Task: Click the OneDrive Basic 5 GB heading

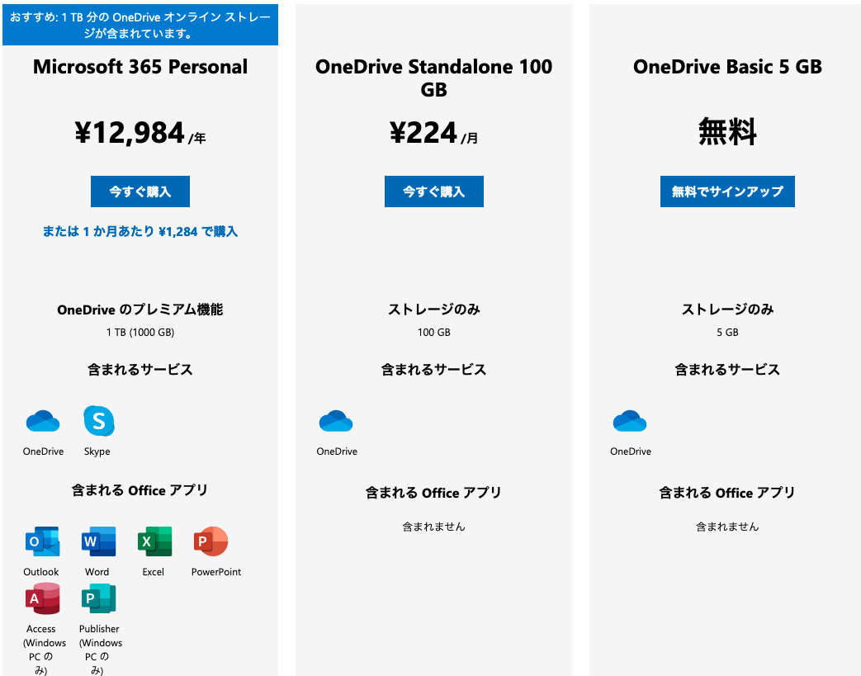Action: [x=727, y=67]
